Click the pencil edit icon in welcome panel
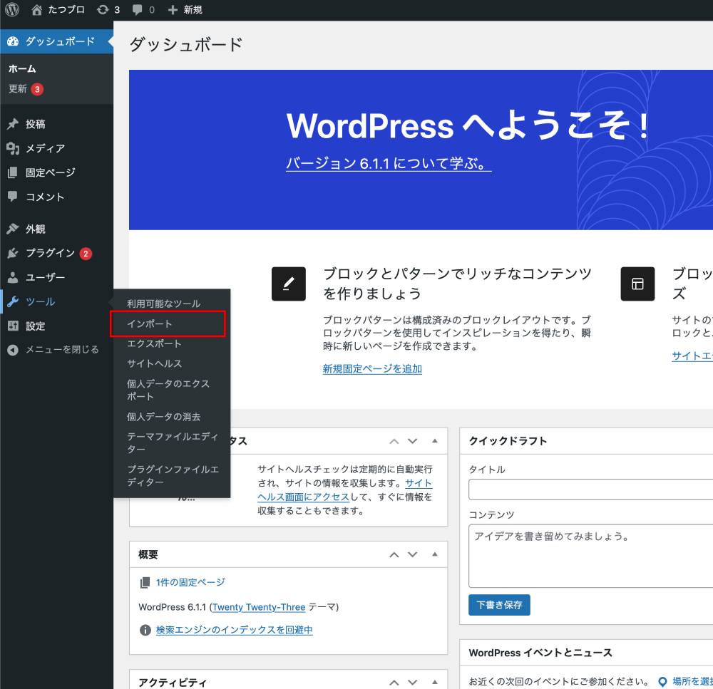The image size is (713, 689). [x=288, y=284]
